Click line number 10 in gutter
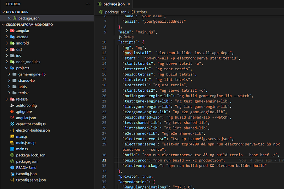 click(104, 42)
